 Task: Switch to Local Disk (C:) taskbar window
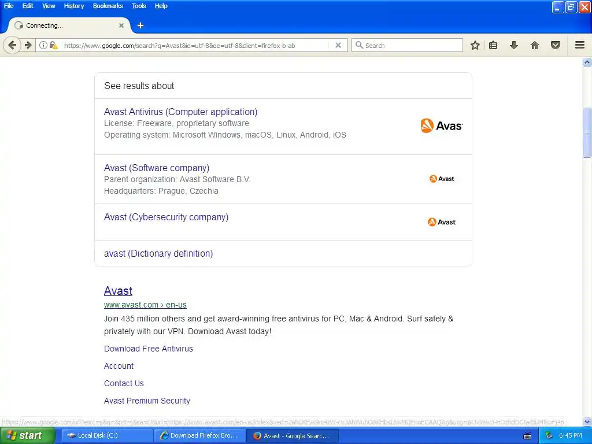[107, 435]
